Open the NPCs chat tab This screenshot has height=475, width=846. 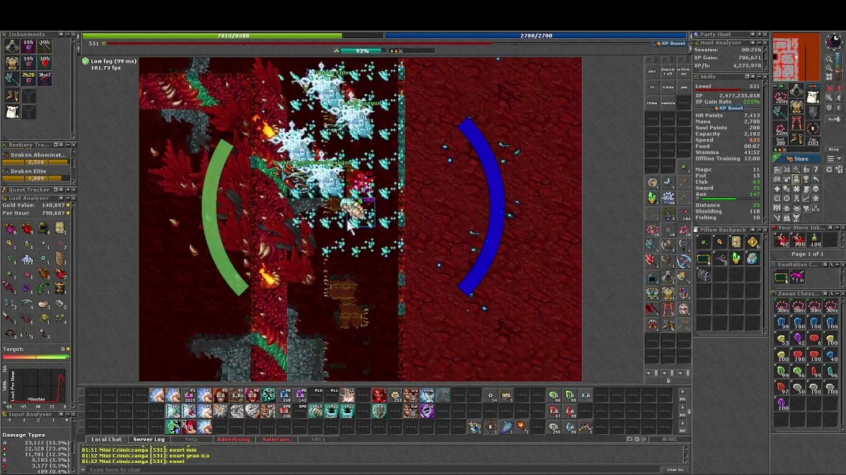318,439
